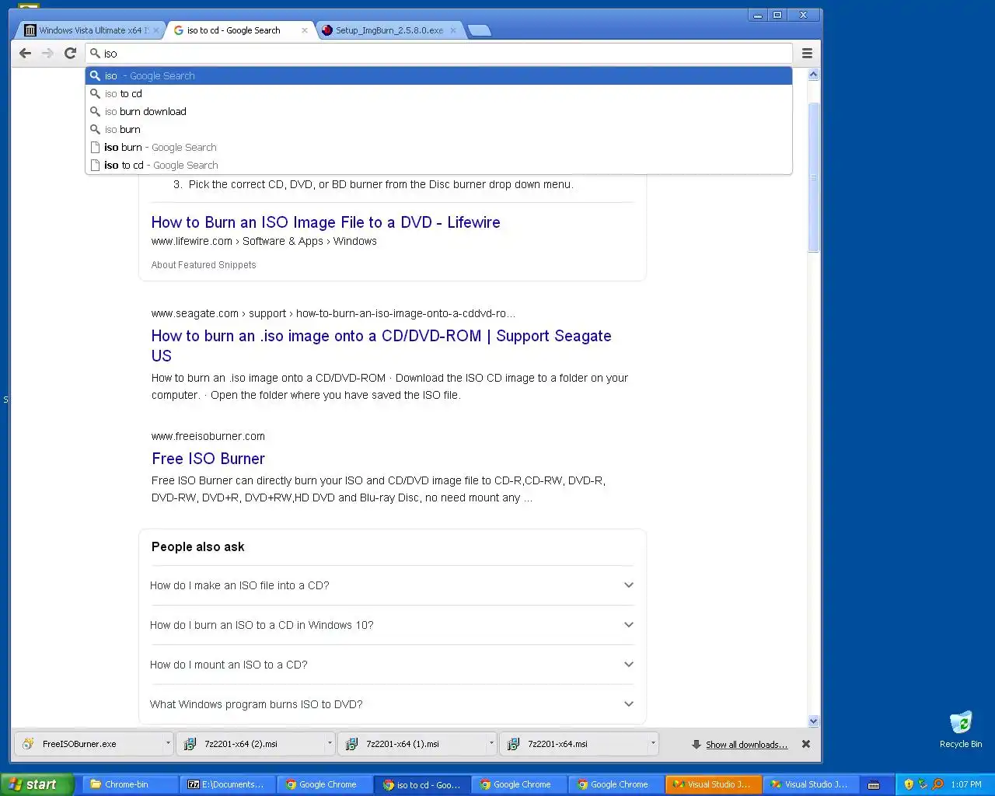
Task: Pick the 'iso burn' search suggestion
Action: click(438, 129)
